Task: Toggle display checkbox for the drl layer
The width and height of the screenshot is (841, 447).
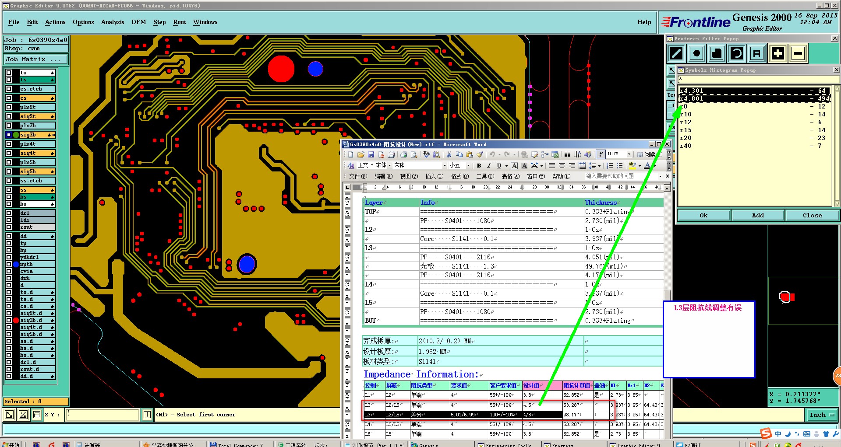Action: (x=9, y=213)
